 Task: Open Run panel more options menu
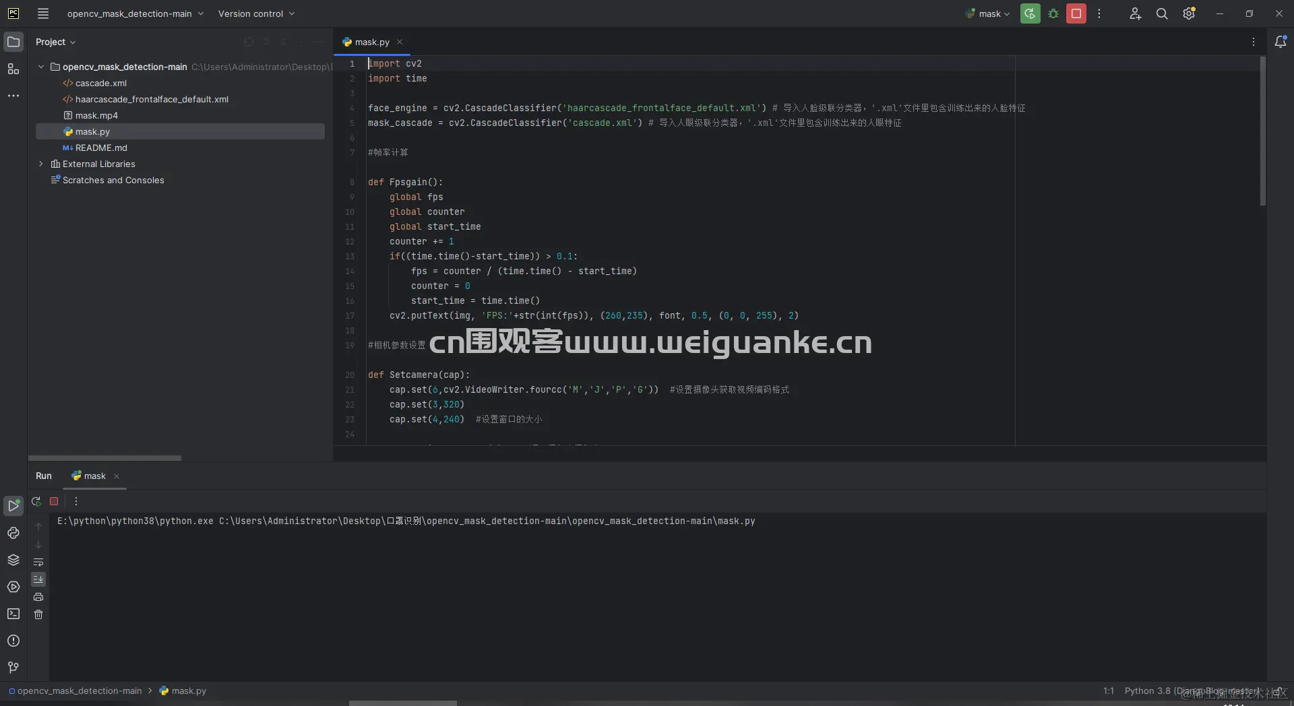[x=76, y=501]
